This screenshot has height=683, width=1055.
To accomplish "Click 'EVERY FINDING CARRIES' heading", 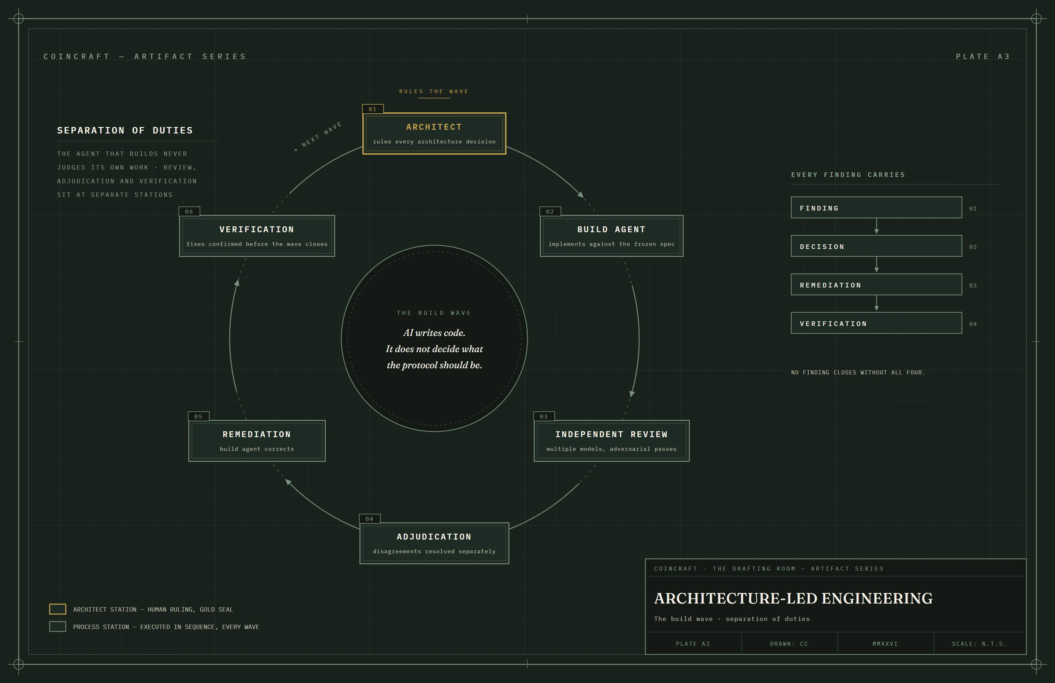I will pos(848,175).
